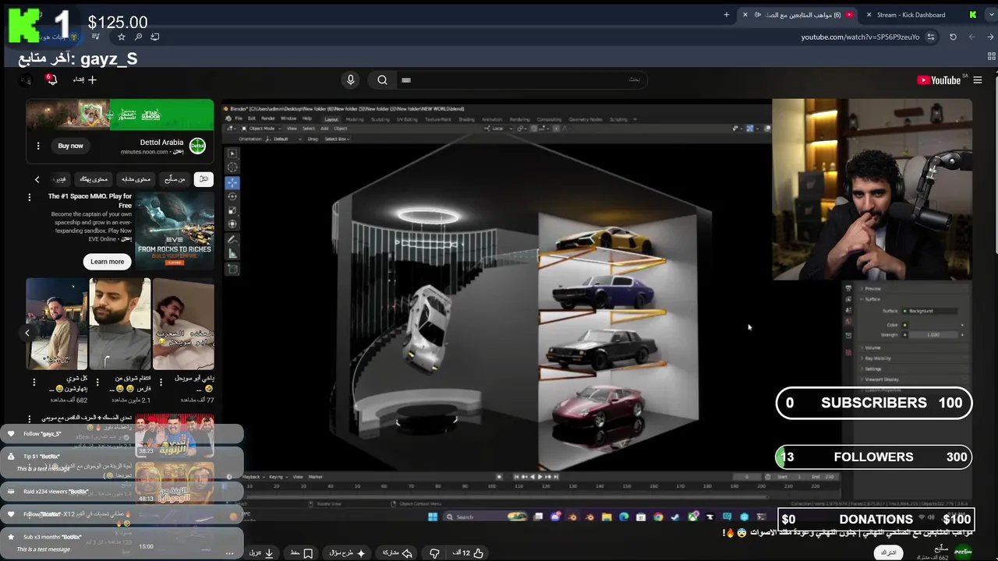Screen dimensions: 998x561
Task: Click the YouTube search magnifier button
Action: coord(382,79)
